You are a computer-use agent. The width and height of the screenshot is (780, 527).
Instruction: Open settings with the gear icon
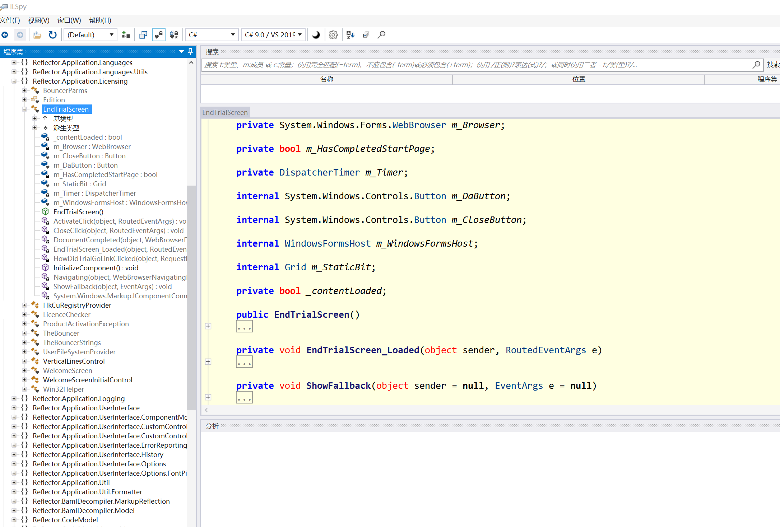333,35
